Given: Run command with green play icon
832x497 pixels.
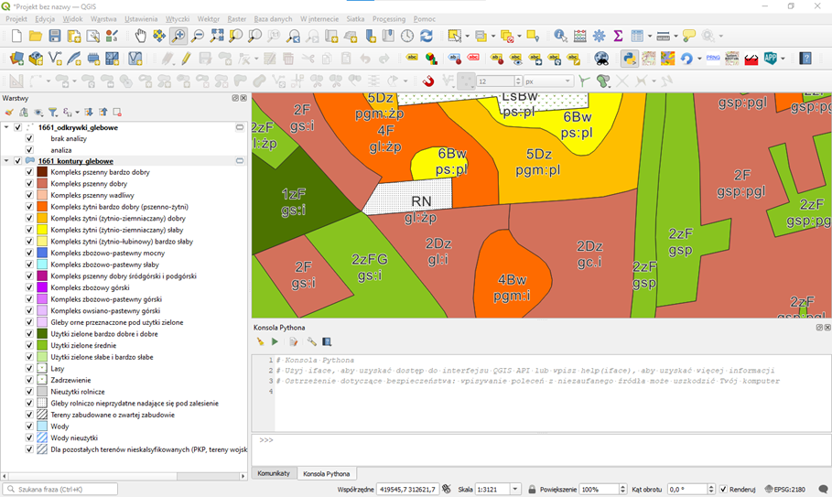Looking at the screenshot, I should coord(275,341).
